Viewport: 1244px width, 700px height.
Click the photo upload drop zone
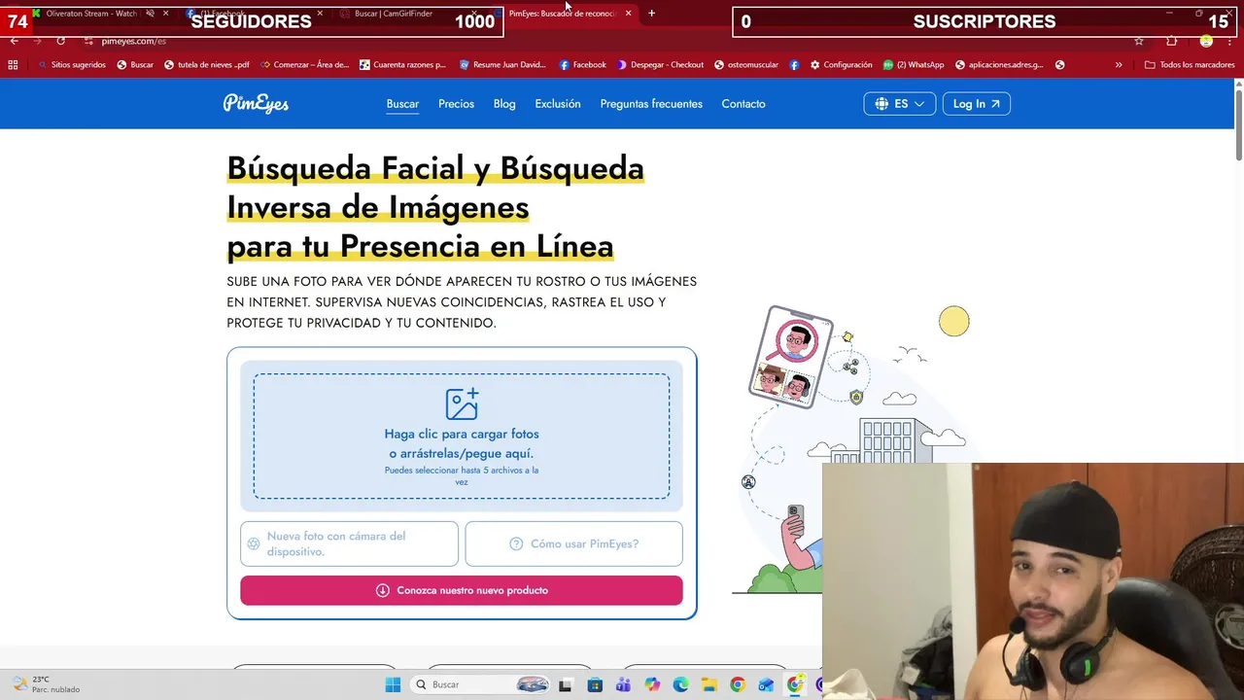[462, 437]
